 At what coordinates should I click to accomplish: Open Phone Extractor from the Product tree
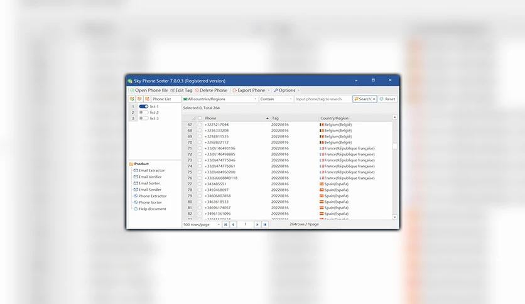pos(150,196)
